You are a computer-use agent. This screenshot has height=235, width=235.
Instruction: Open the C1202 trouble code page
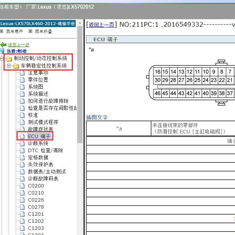coord(36,221)
